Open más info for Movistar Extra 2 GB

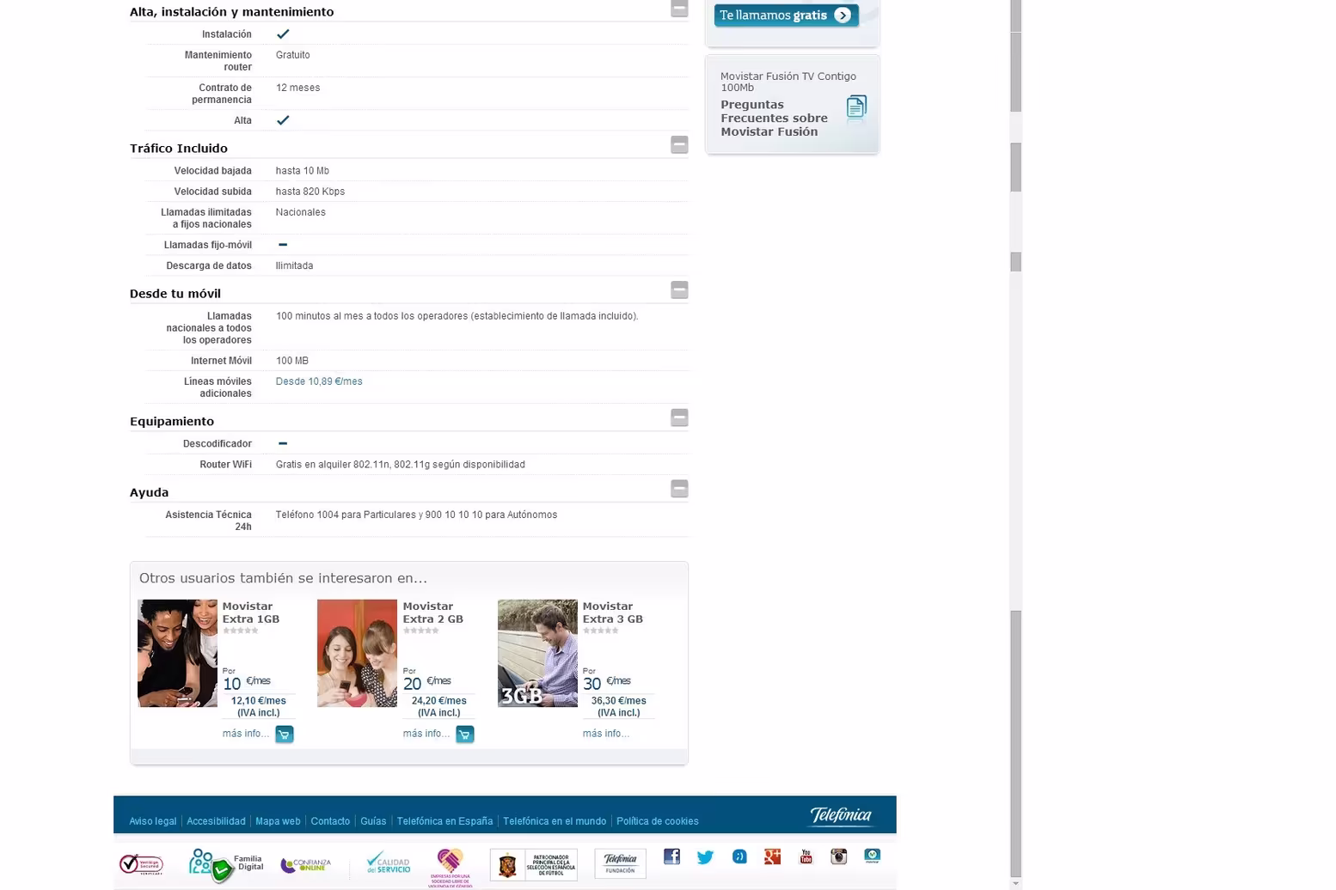pyautogui.click(x=426, y=734)
